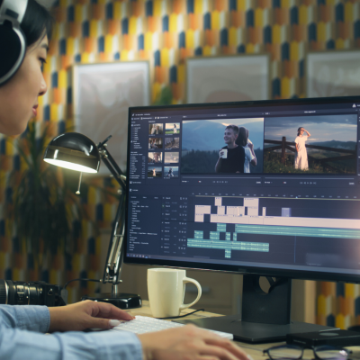Viewport: 360px width, 360px height.
Task: Select the media bin thumbnail of gray rocky landscape
Action: pos(172,143)
